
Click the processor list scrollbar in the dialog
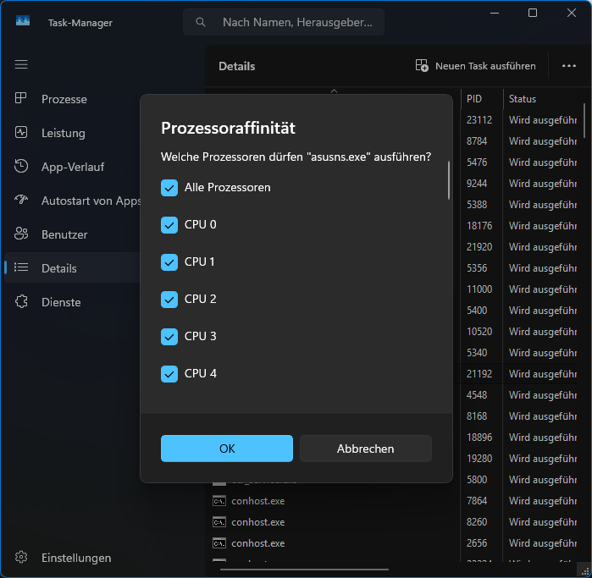pos(449,180)
